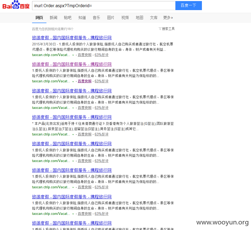
Task: Expand dropdown arrow beside fifth result URL
Action: point(73,161)
